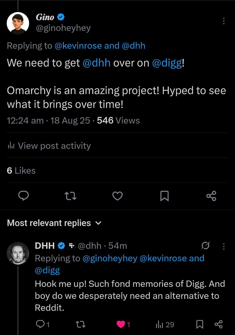Open Gino's profile picture

point(18,23)
